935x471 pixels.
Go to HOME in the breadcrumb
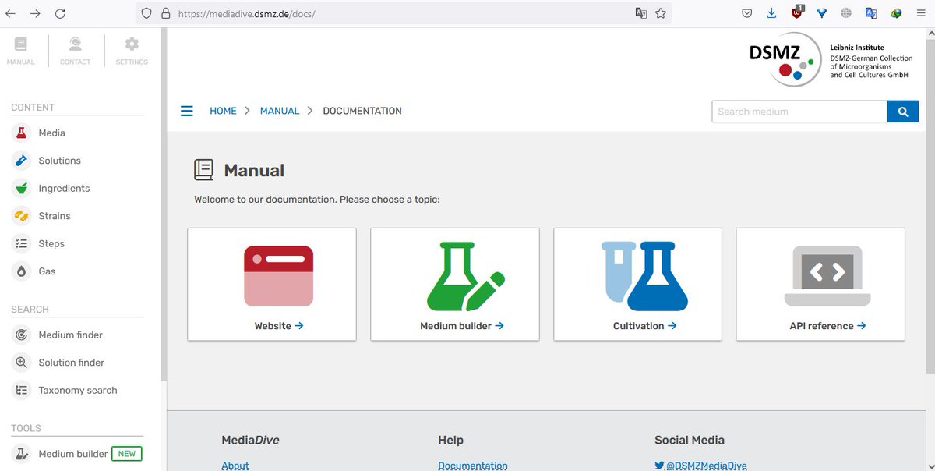(x=223, y=111)
